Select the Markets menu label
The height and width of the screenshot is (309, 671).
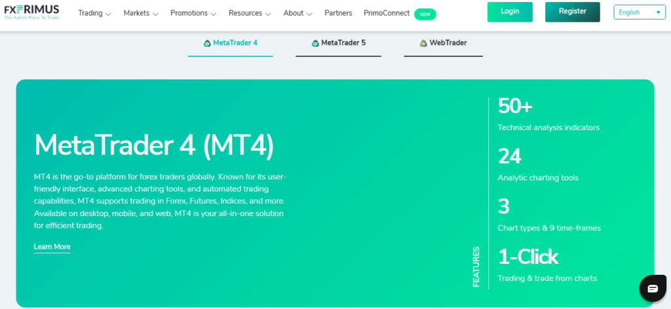click(x=136, y=13)
